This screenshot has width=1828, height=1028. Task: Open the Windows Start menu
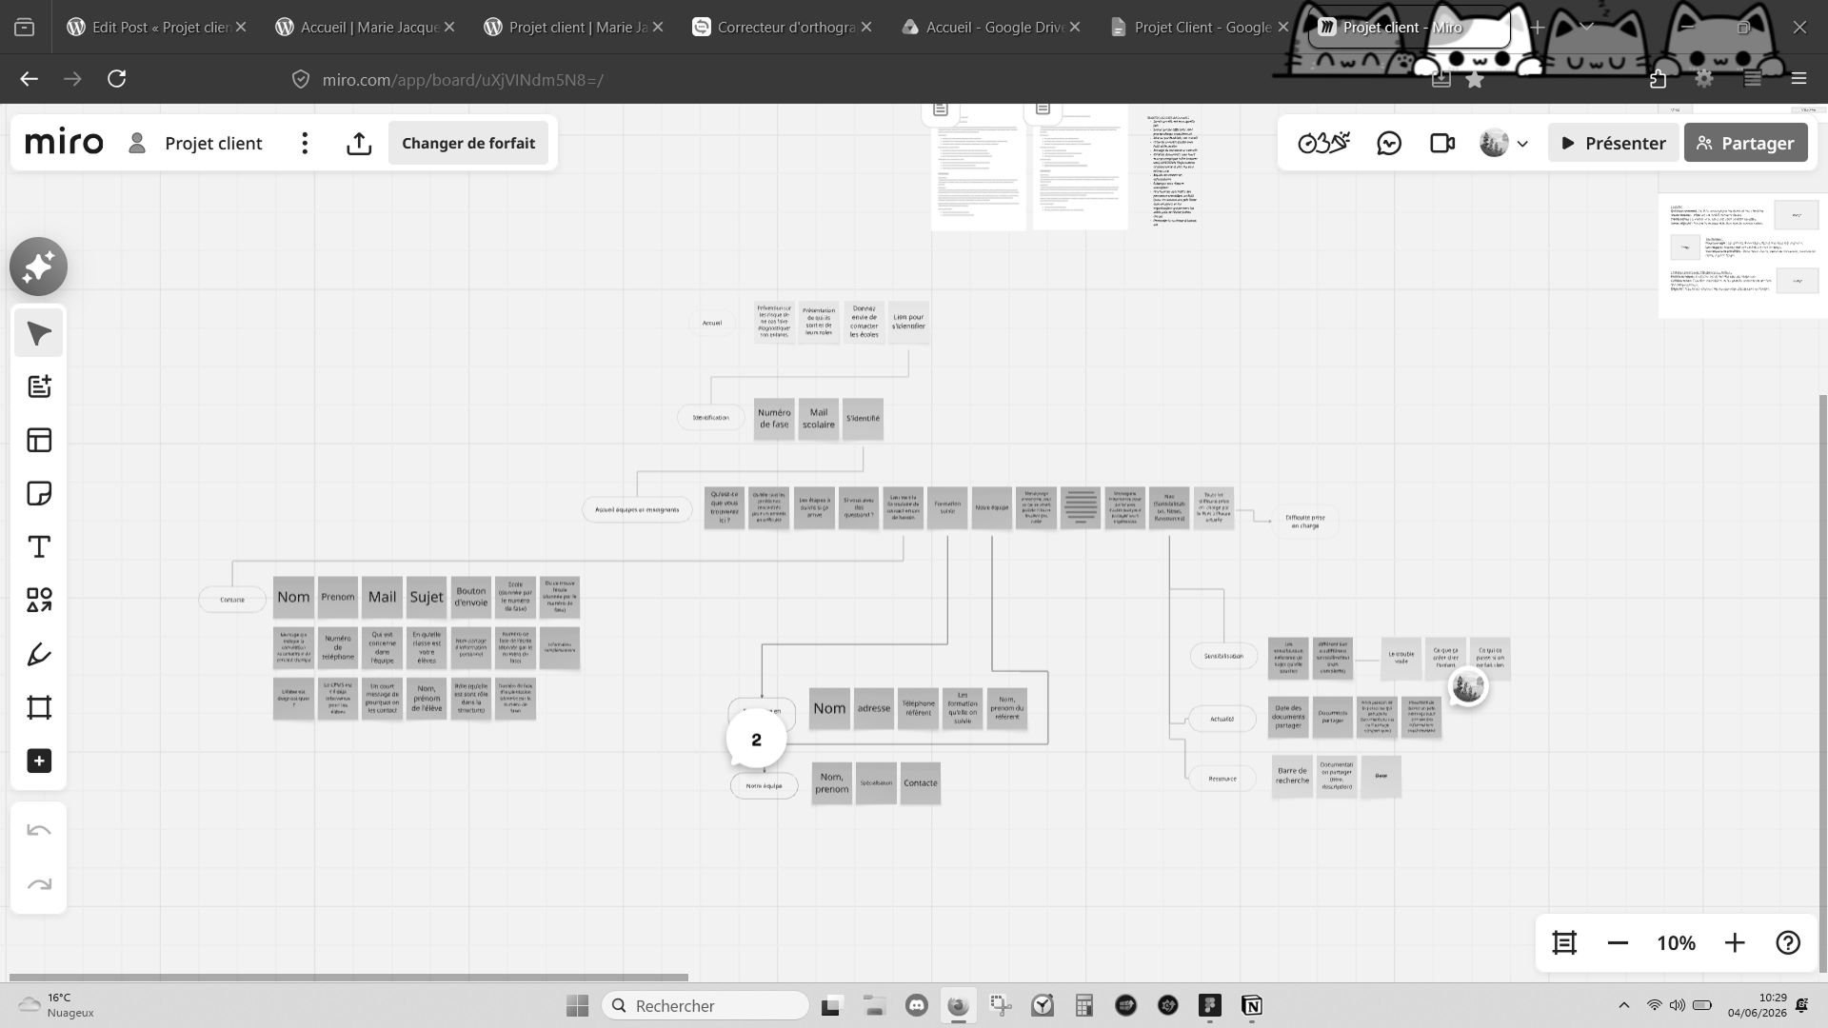pyautogui.click(x=577, y=1006)
